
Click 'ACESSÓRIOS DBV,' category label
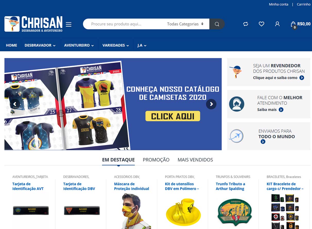pyautogui.click(x=127, y=177)
